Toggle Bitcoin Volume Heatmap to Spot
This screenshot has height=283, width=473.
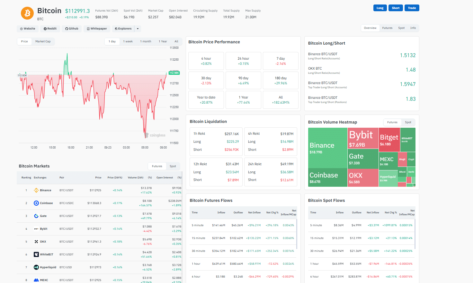tap(408, 122)
